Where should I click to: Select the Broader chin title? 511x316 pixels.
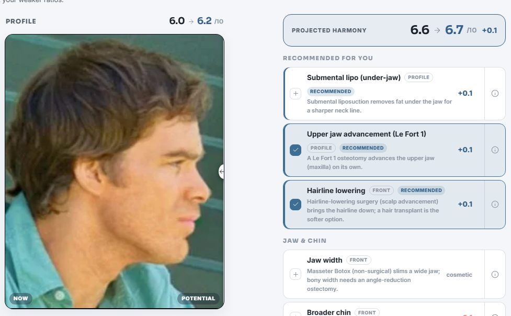(329, 312)
